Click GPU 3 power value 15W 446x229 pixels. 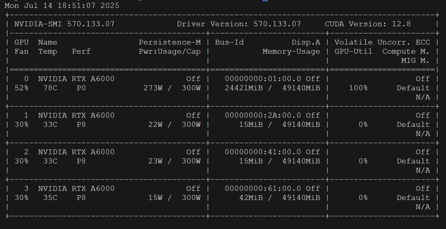(x=155, y=198)
